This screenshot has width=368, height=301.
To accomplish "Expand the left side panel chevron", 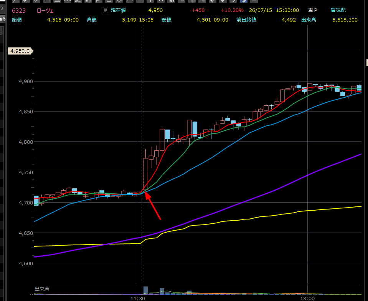I will click(x=2, y=8).
